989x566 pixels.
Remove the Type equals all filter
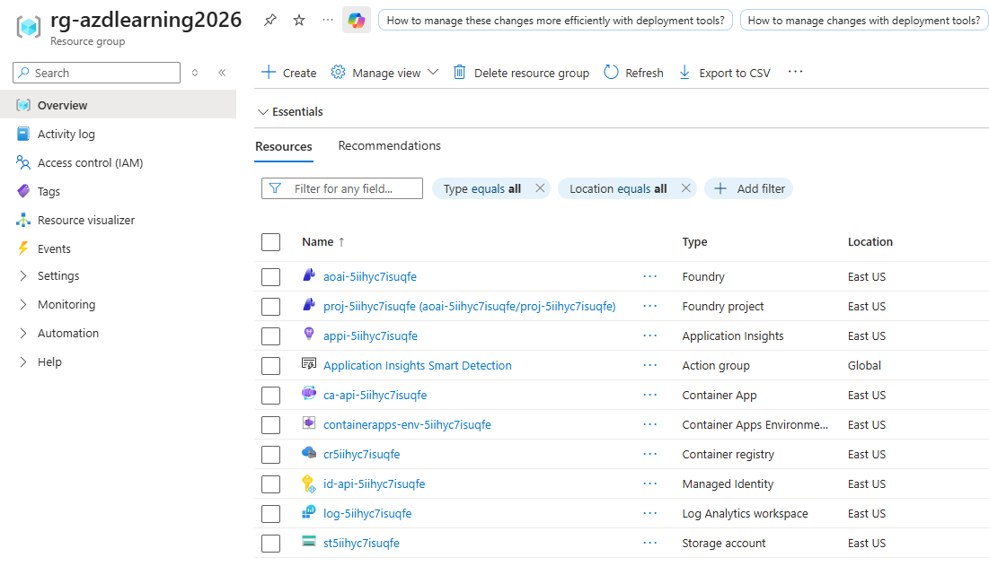pyautogui.click(x=540, y=188)
